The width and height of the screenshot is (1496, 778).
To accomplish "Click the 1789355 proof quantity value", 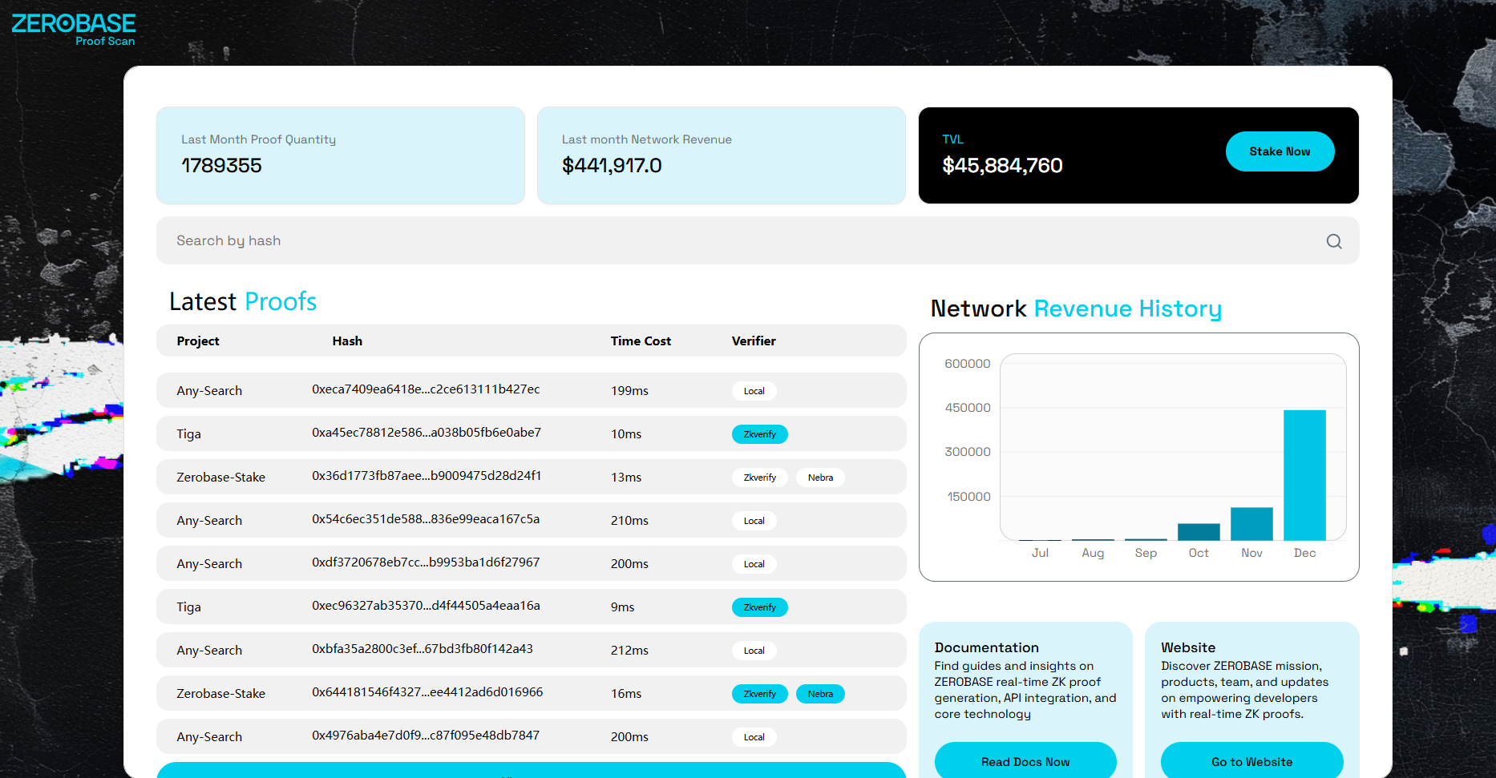I will [x=221, y=166].
